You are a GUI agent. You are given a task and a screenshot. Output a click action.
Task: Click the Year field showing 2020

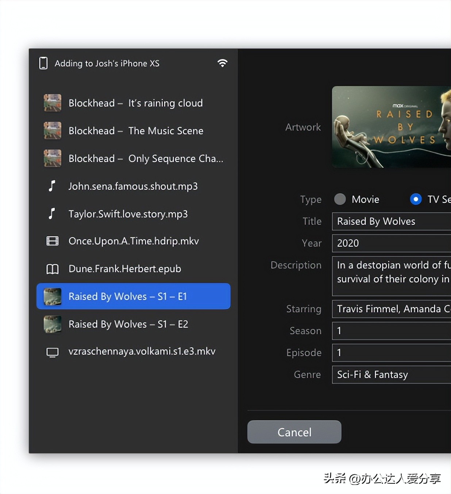[391, 243]
